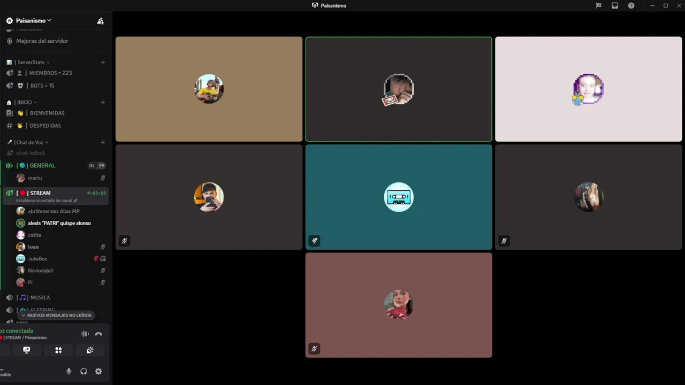This screenshot has height=385, width=685.
Task: Open the inbox icon in title bar
Action: pyautogui.click(x=615, y=5)
